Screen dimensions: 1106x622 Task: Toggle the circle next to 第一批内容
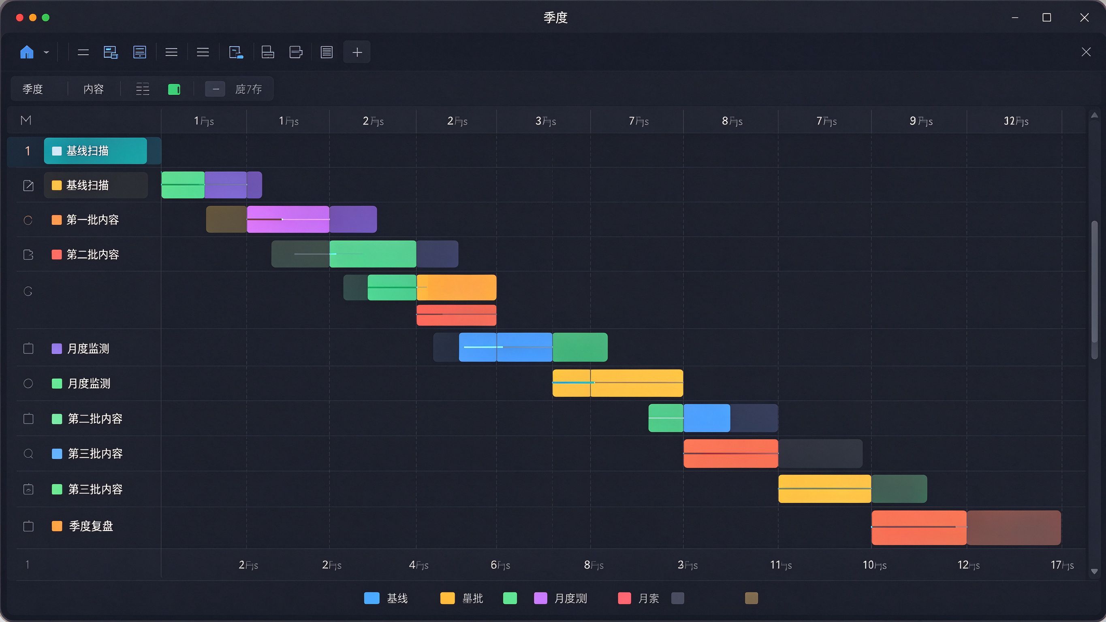28,220
